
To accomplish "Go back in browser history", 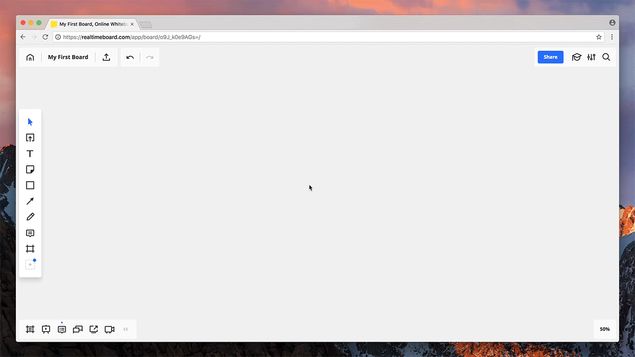I will tap(23, 37).
